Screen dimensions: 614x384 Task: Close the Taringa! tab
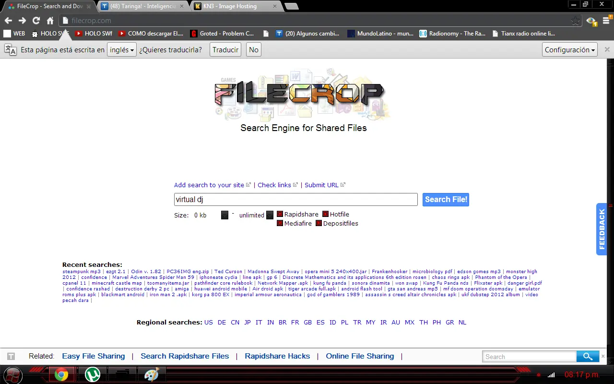(183, 7)
